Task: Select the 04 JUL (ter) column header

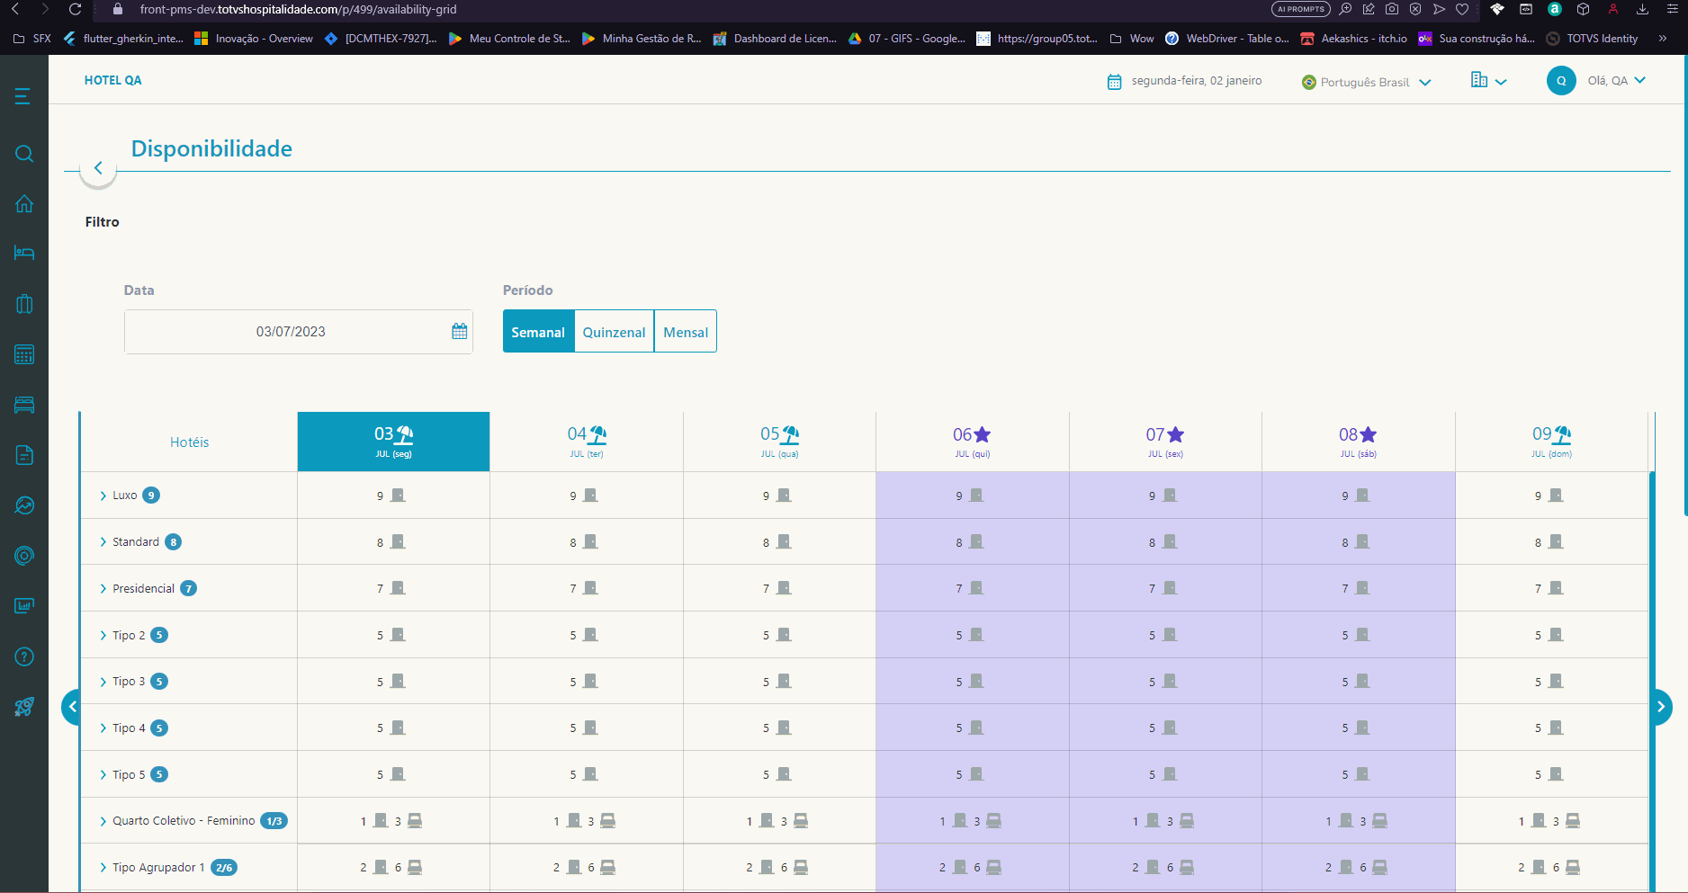Action: 587,442
